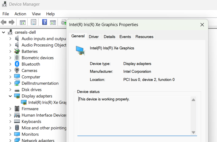
Task: Select the Computer tree item label
Action: 31,77
